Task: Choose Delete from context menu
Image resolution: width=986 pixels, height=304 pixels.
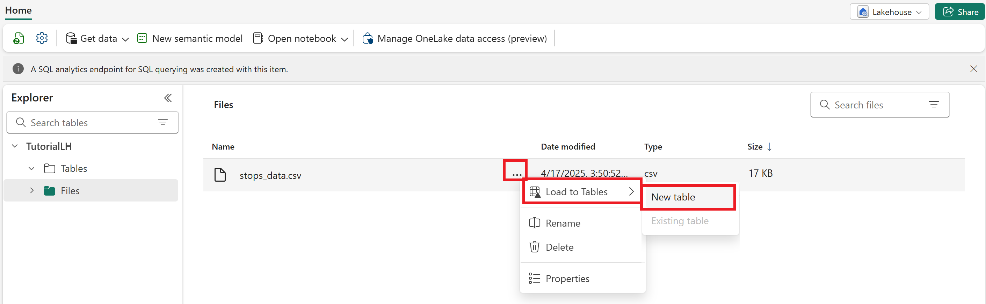Action: tap(582, 247)
